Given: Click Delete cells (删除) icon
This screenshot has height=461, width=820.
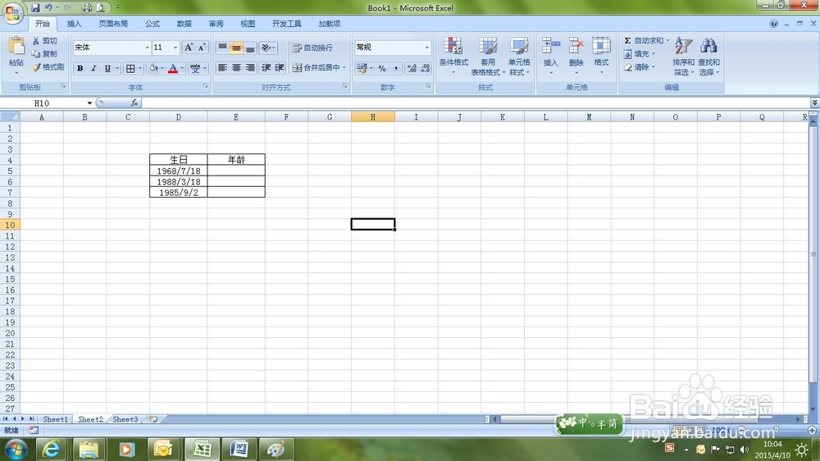Looking at the screenshot, I should pos(576,47).
